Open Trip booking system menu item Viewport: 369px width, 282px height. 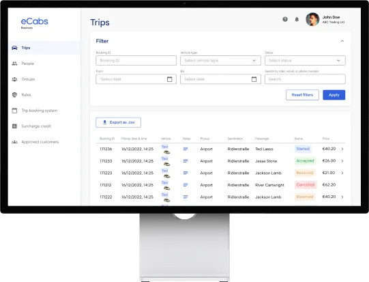point(40,111)
